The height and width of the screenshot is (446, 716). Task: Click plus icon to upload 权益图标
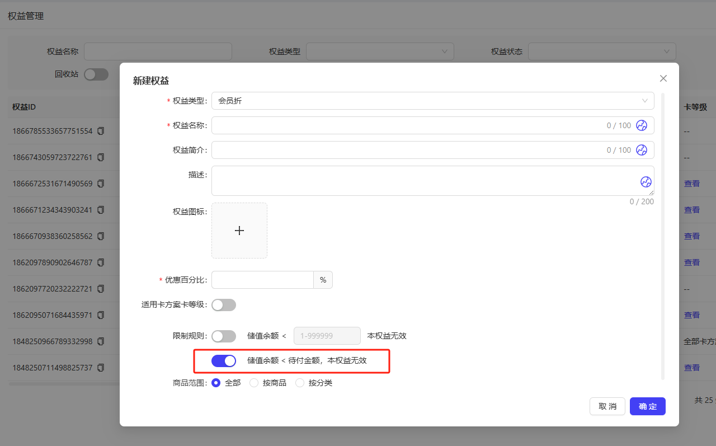[x=239, y=231]
